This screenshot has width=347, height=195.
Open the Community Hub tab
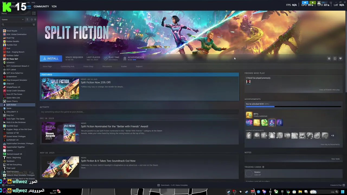click(x=68, y=66)
